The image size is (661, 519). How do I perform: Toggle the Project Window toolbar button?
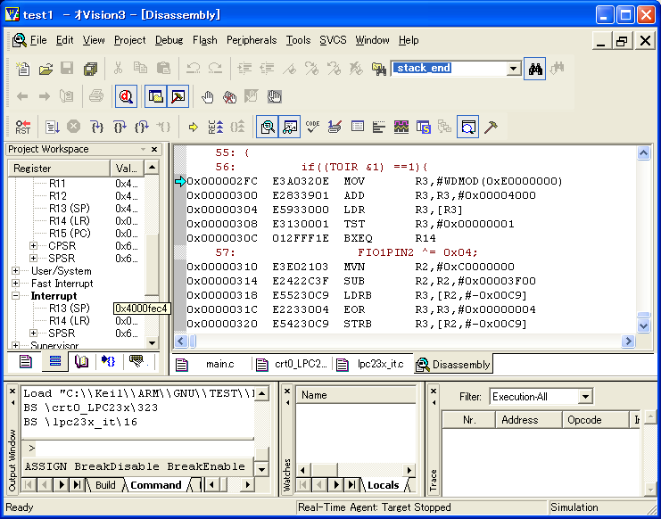pos(155,97)
